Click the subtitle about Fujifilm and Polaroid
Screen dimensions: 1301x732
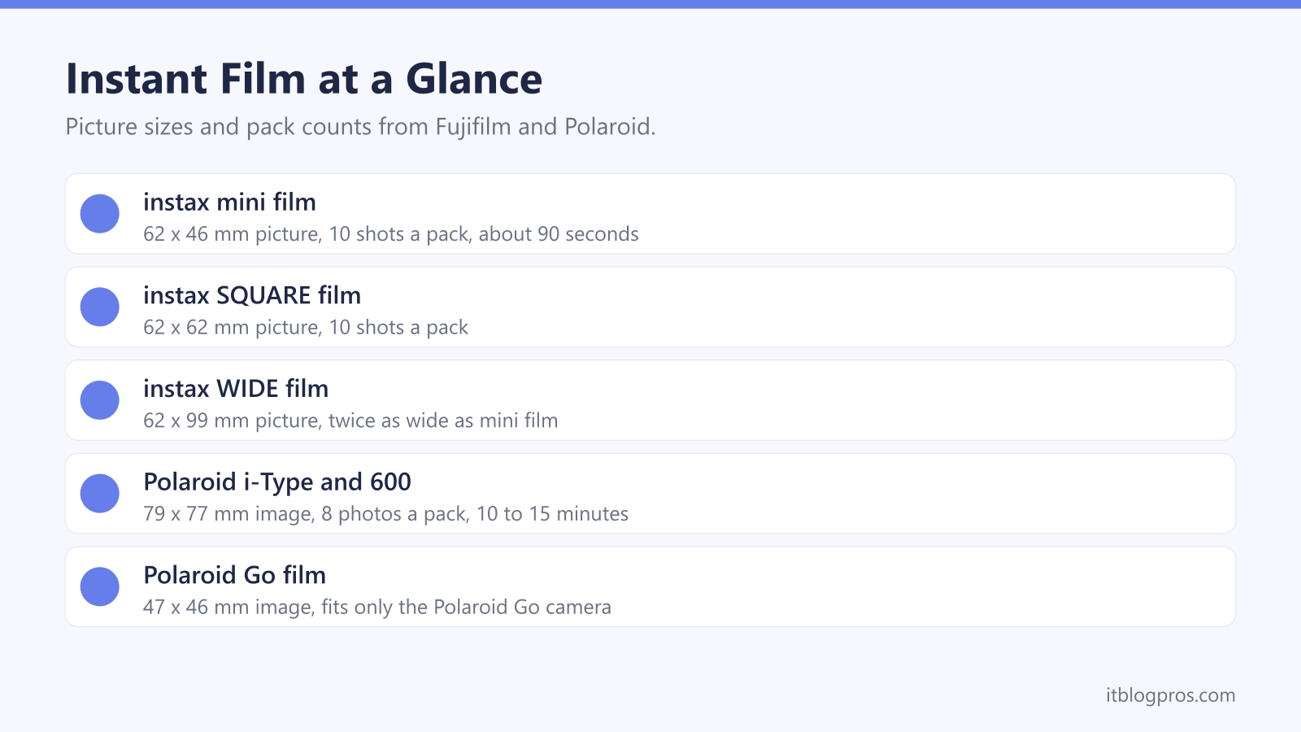pos(360,127)
